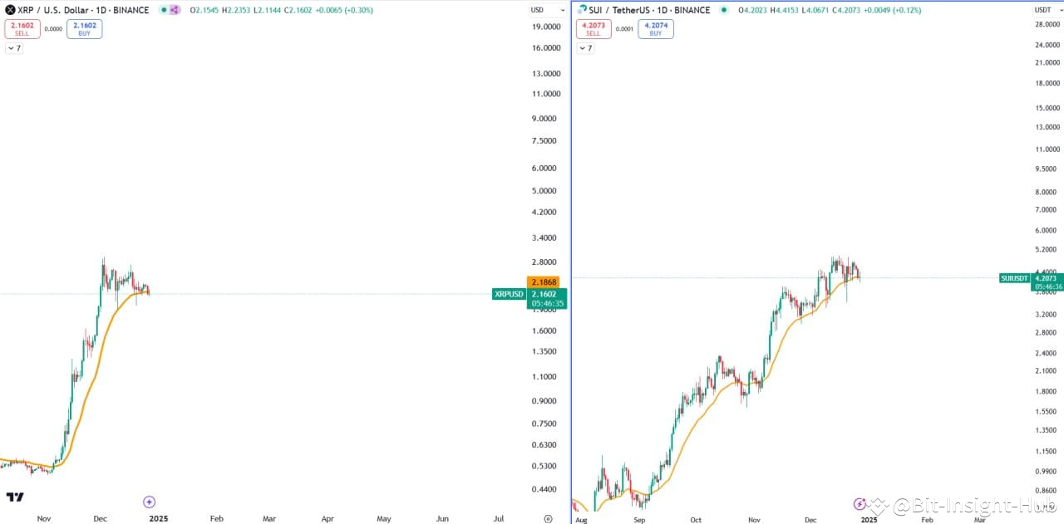Click the 2025 label on the XRP time axis

157,518
